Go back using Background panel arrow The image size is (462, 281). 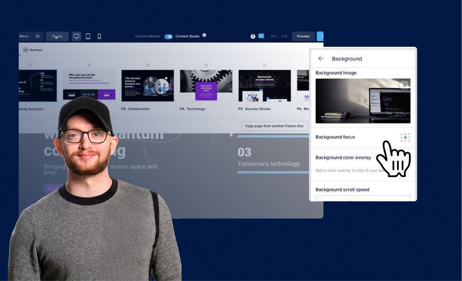tap(321, 58)
